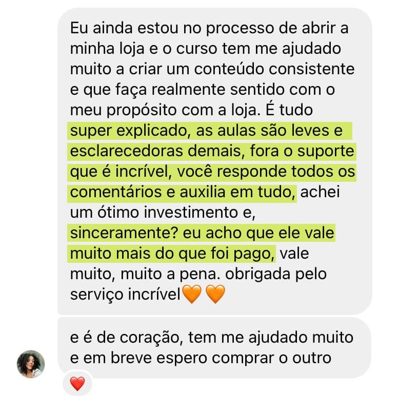
Task: Click highlighted text 'esclarecedoras demais, fora o suporte'
Action: 212,152
